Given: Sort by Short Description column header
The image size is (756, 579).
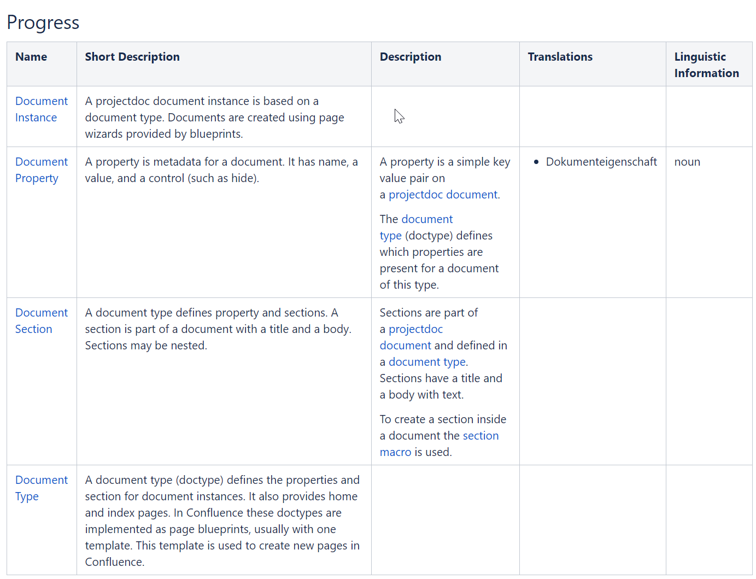Looking at the screenshot, I should (x=132, y=57).
